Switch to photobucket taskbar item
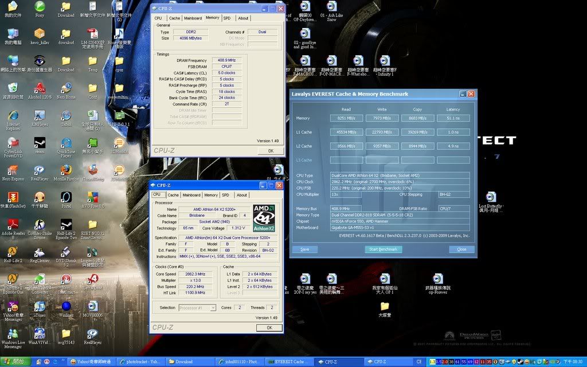Viewport: 587px width, 367px height. (x=141, y=362)
